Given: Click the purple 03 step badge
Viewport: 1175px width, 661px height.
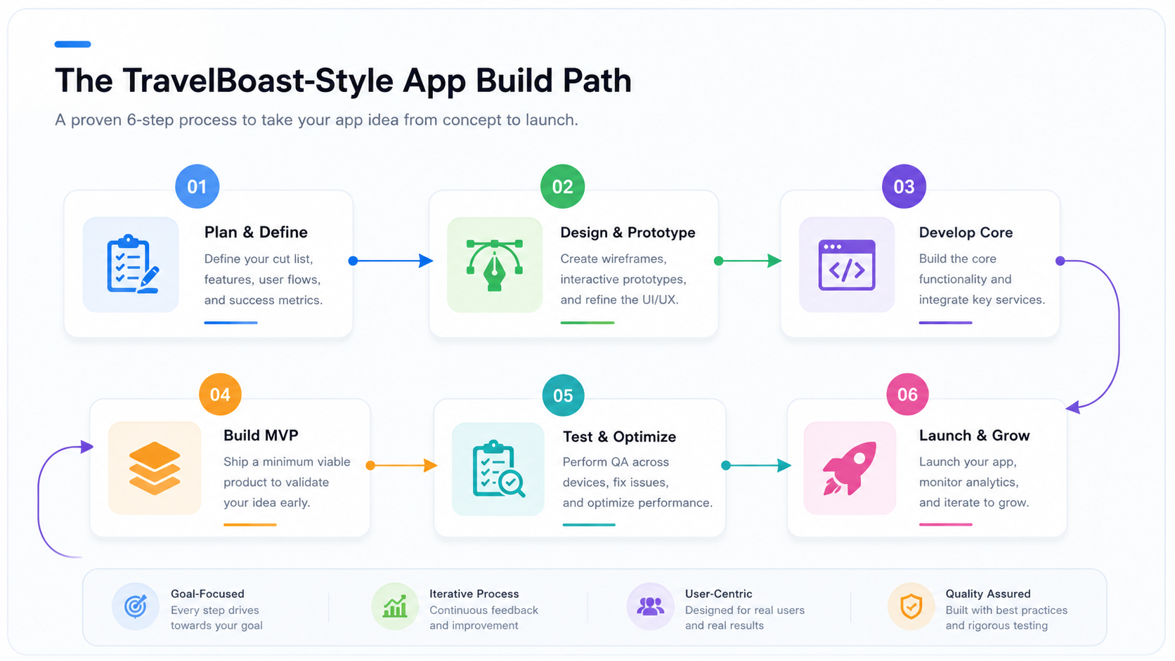Looking at the screenshot, I should pyautogui.click(x=904, y=186).
